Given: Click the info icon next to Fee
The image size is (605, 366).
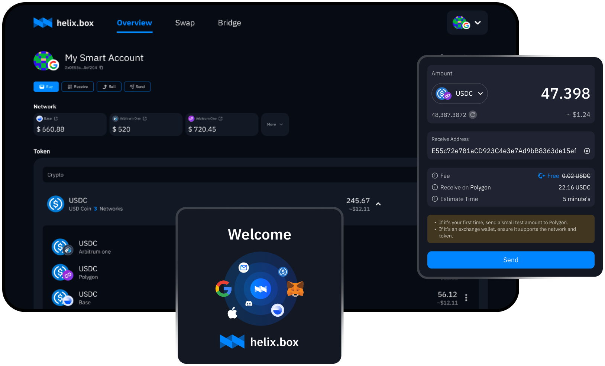Looking at the screenshot, I should tap(435, 175).
